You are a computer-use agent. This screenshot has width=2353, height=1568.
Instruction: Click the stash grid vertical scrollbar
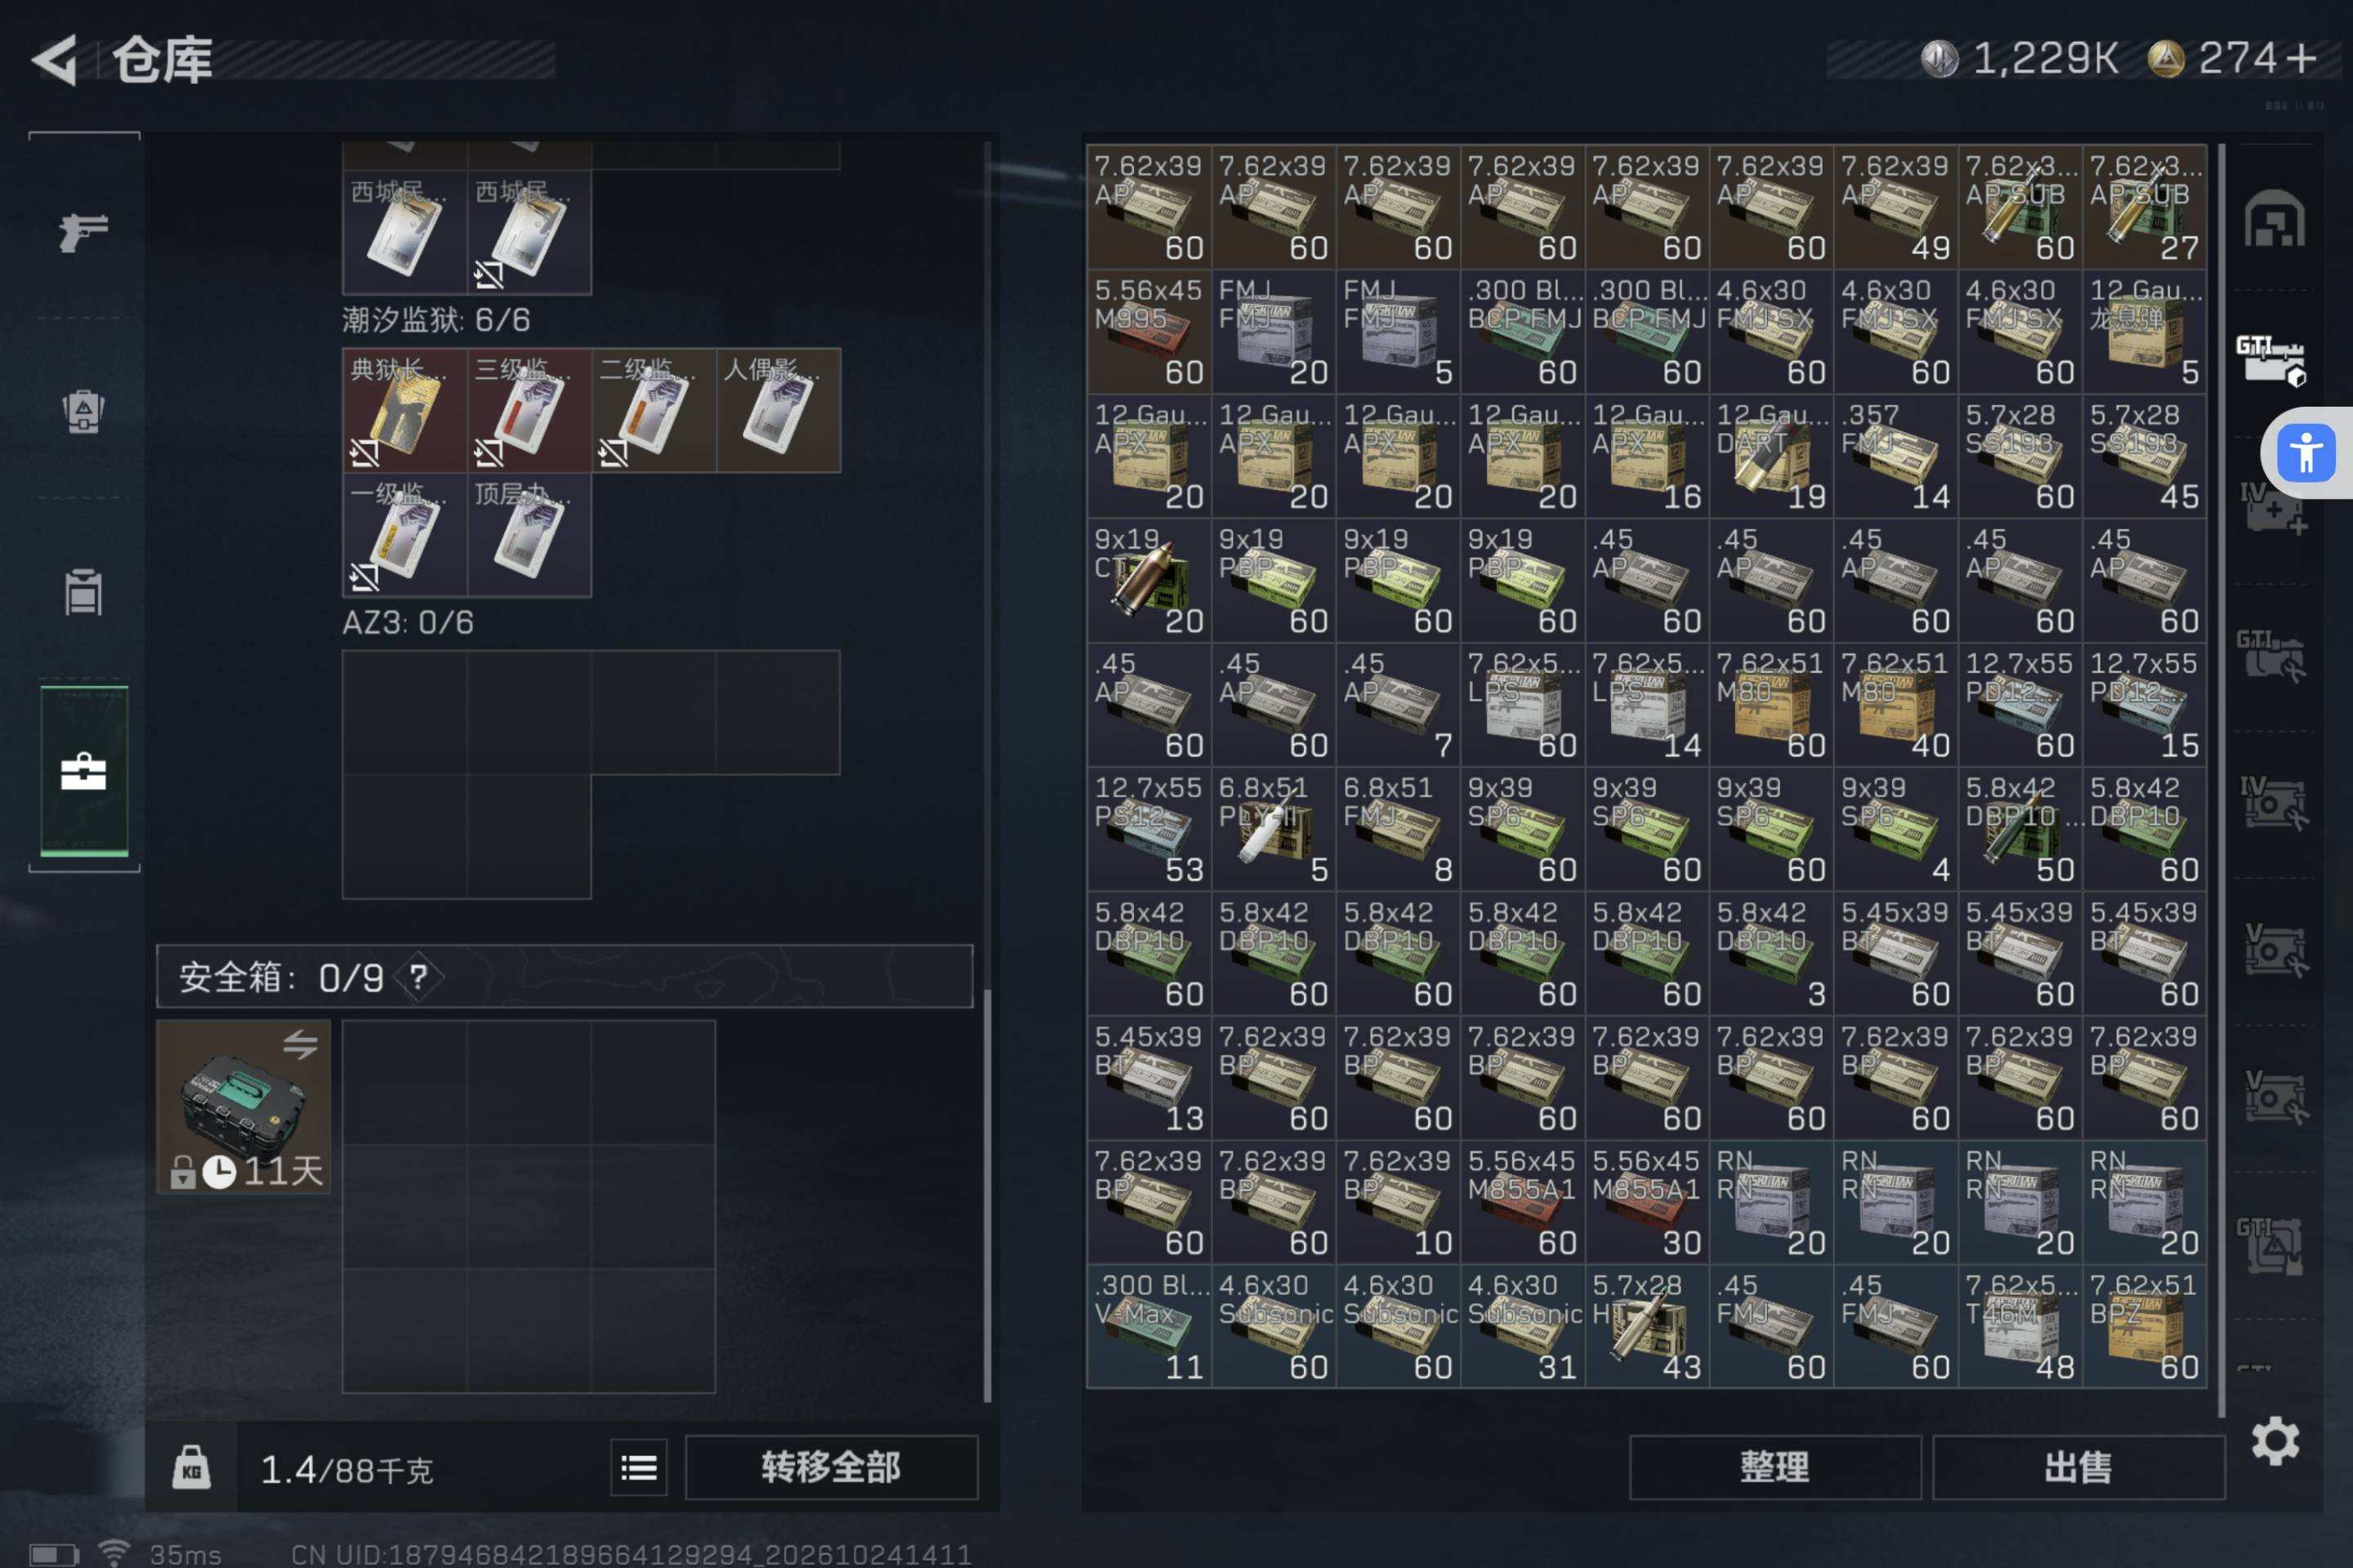(x=2221, y=780)
